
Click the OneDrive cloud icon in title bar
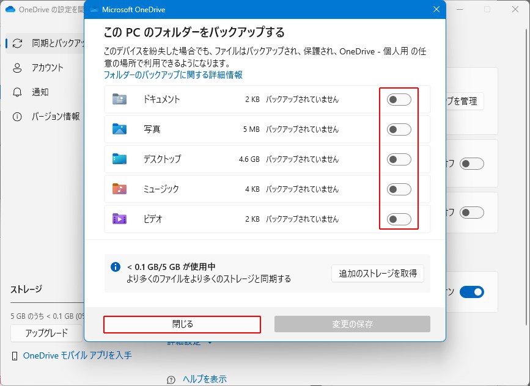[94, 10]
